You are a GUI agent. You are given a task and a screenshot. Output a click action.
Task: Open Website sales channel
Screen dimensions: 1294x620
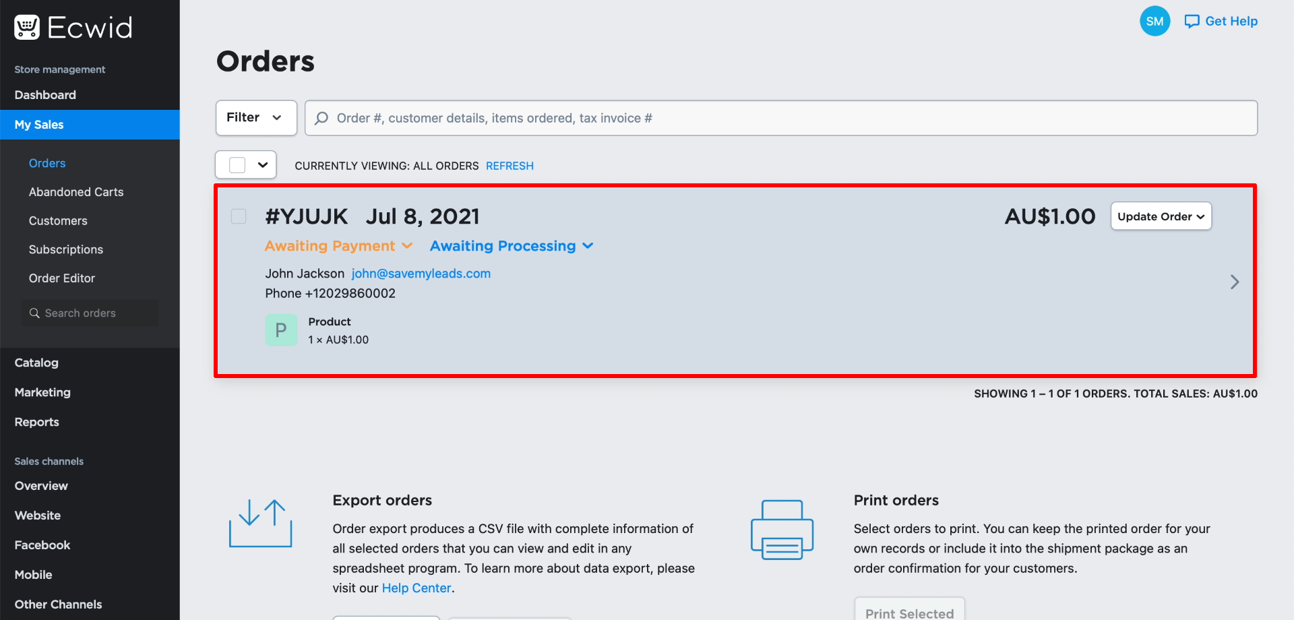[38, 516]
